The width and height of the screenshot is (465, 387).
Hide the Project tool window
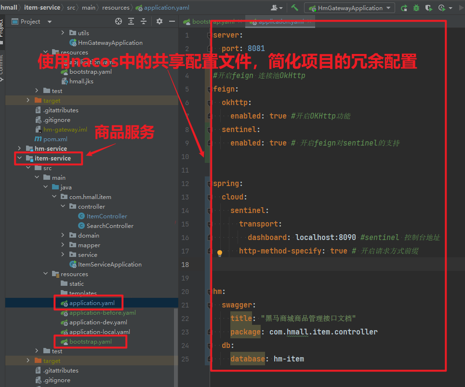pyautogui.click(x=172, y=21)
